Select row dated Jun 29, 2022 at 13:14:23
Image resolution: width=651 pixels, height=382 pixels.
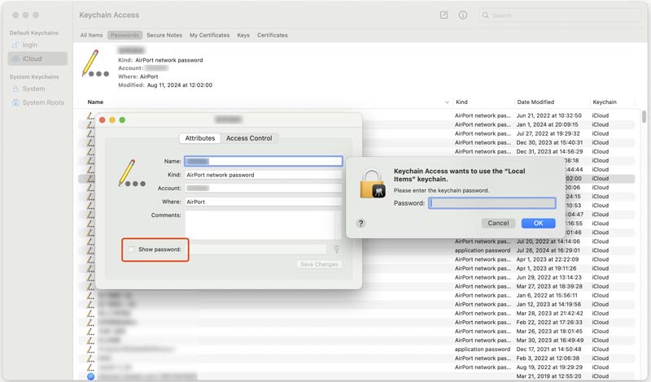tap(356, 277)
